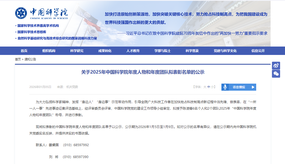285x164 pixels.
Task: Open the 人才教育 menu item
Action: click(x=133, y=51)
